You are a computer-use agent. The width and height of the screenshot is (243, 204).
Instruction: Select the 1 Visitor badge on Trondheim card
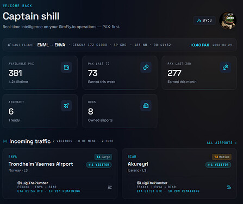99,165
